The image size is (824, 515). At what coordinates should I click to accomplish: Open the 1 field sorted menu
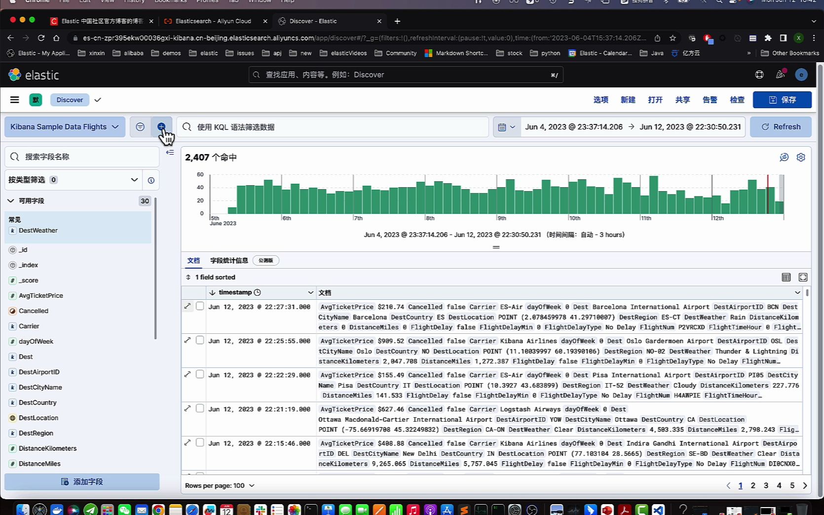211,277
